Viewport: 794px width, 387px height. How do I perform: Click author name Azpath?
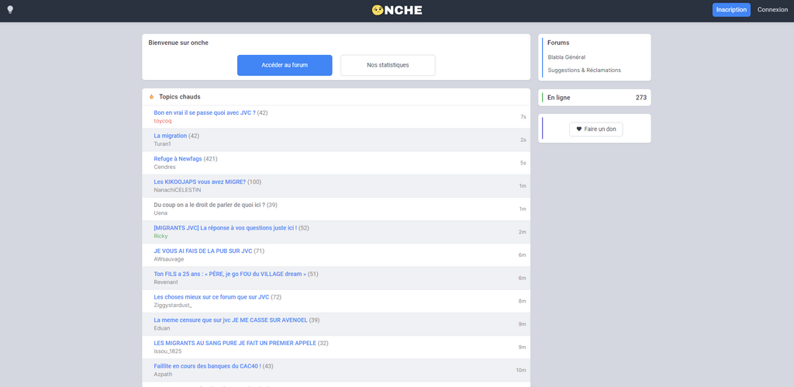(163, 375)
